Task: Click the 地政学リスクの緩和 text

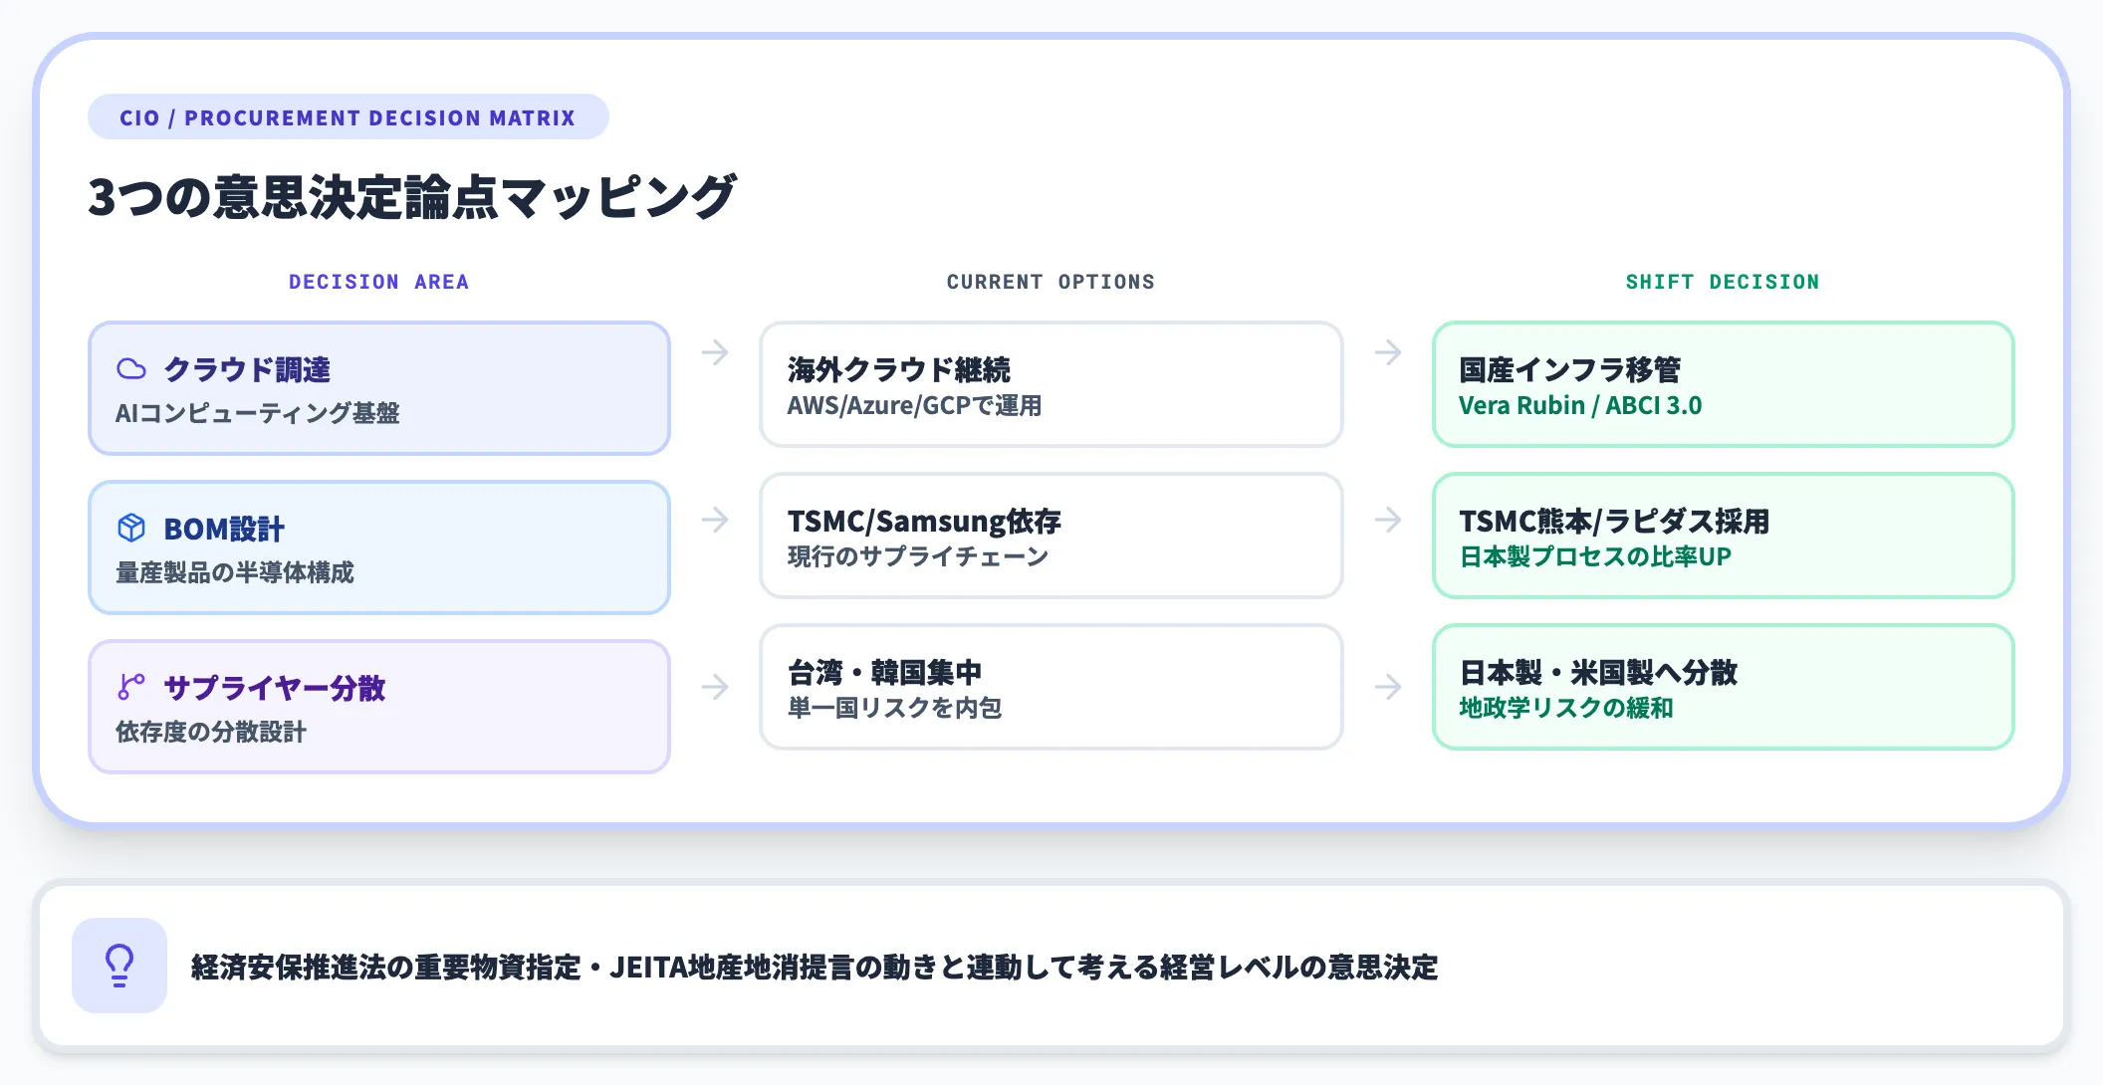Action: coord(1566,708)
